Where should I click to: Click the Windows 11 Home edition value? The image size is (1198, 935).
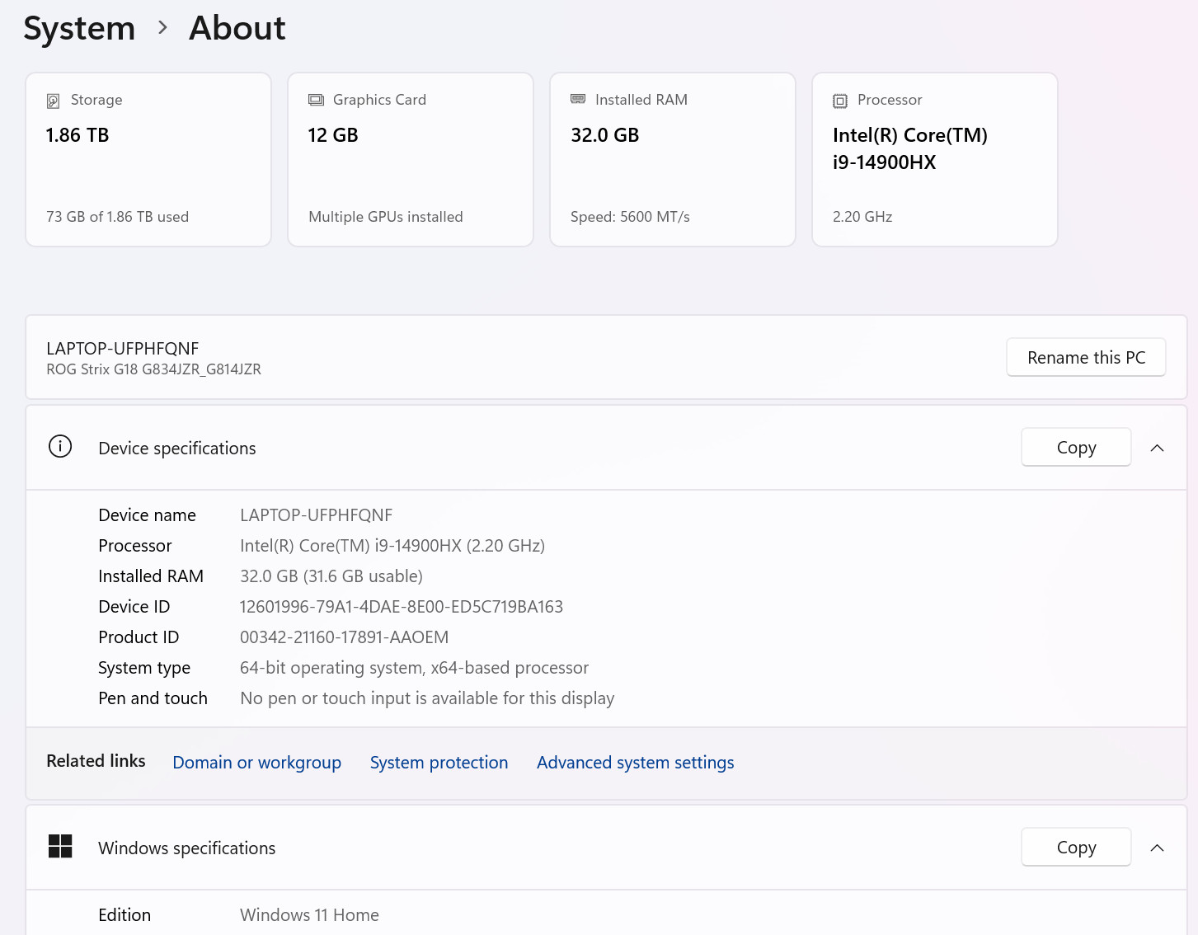(x=309, y=915)
